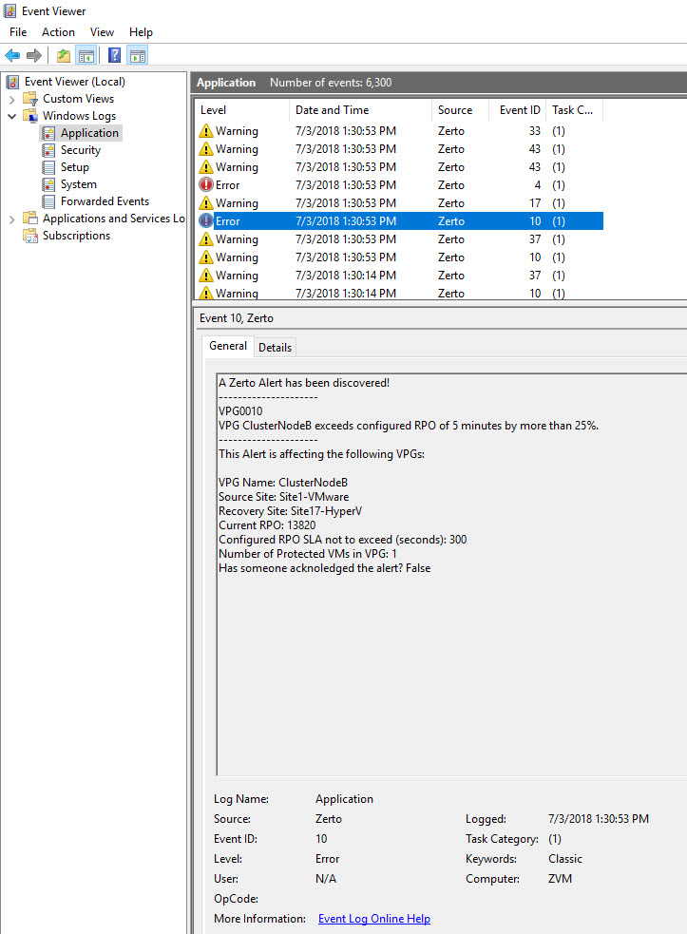Sort events by the Level column header

click(241, 110)
